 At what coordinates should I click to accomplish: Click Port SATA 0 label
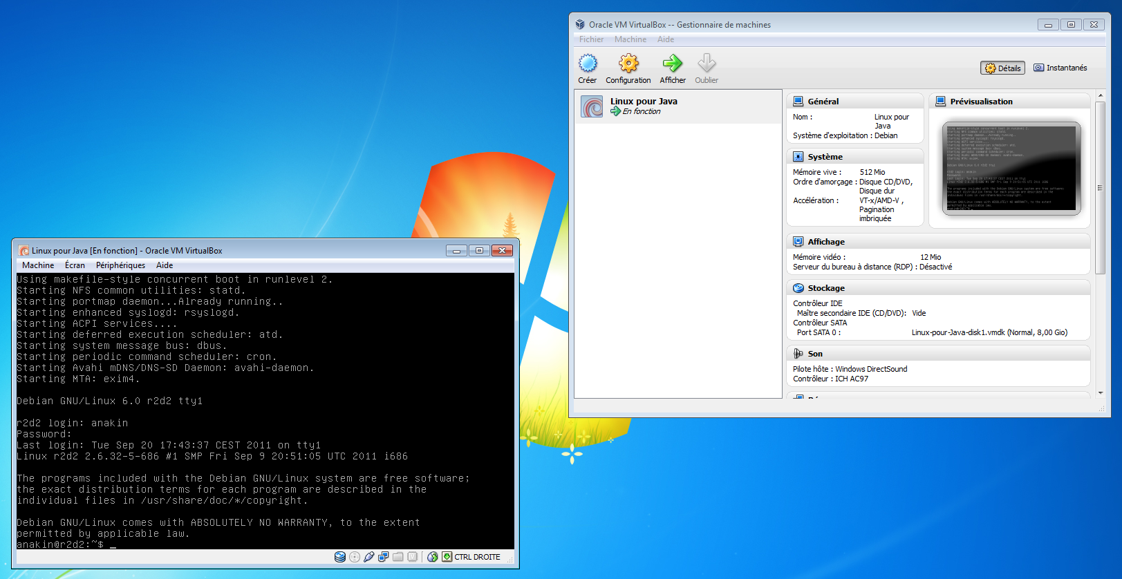tap(819, 332)
